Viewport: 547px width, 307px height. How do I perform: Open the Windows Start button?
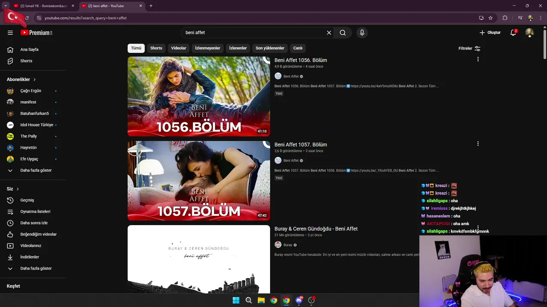tap(236, 300)
